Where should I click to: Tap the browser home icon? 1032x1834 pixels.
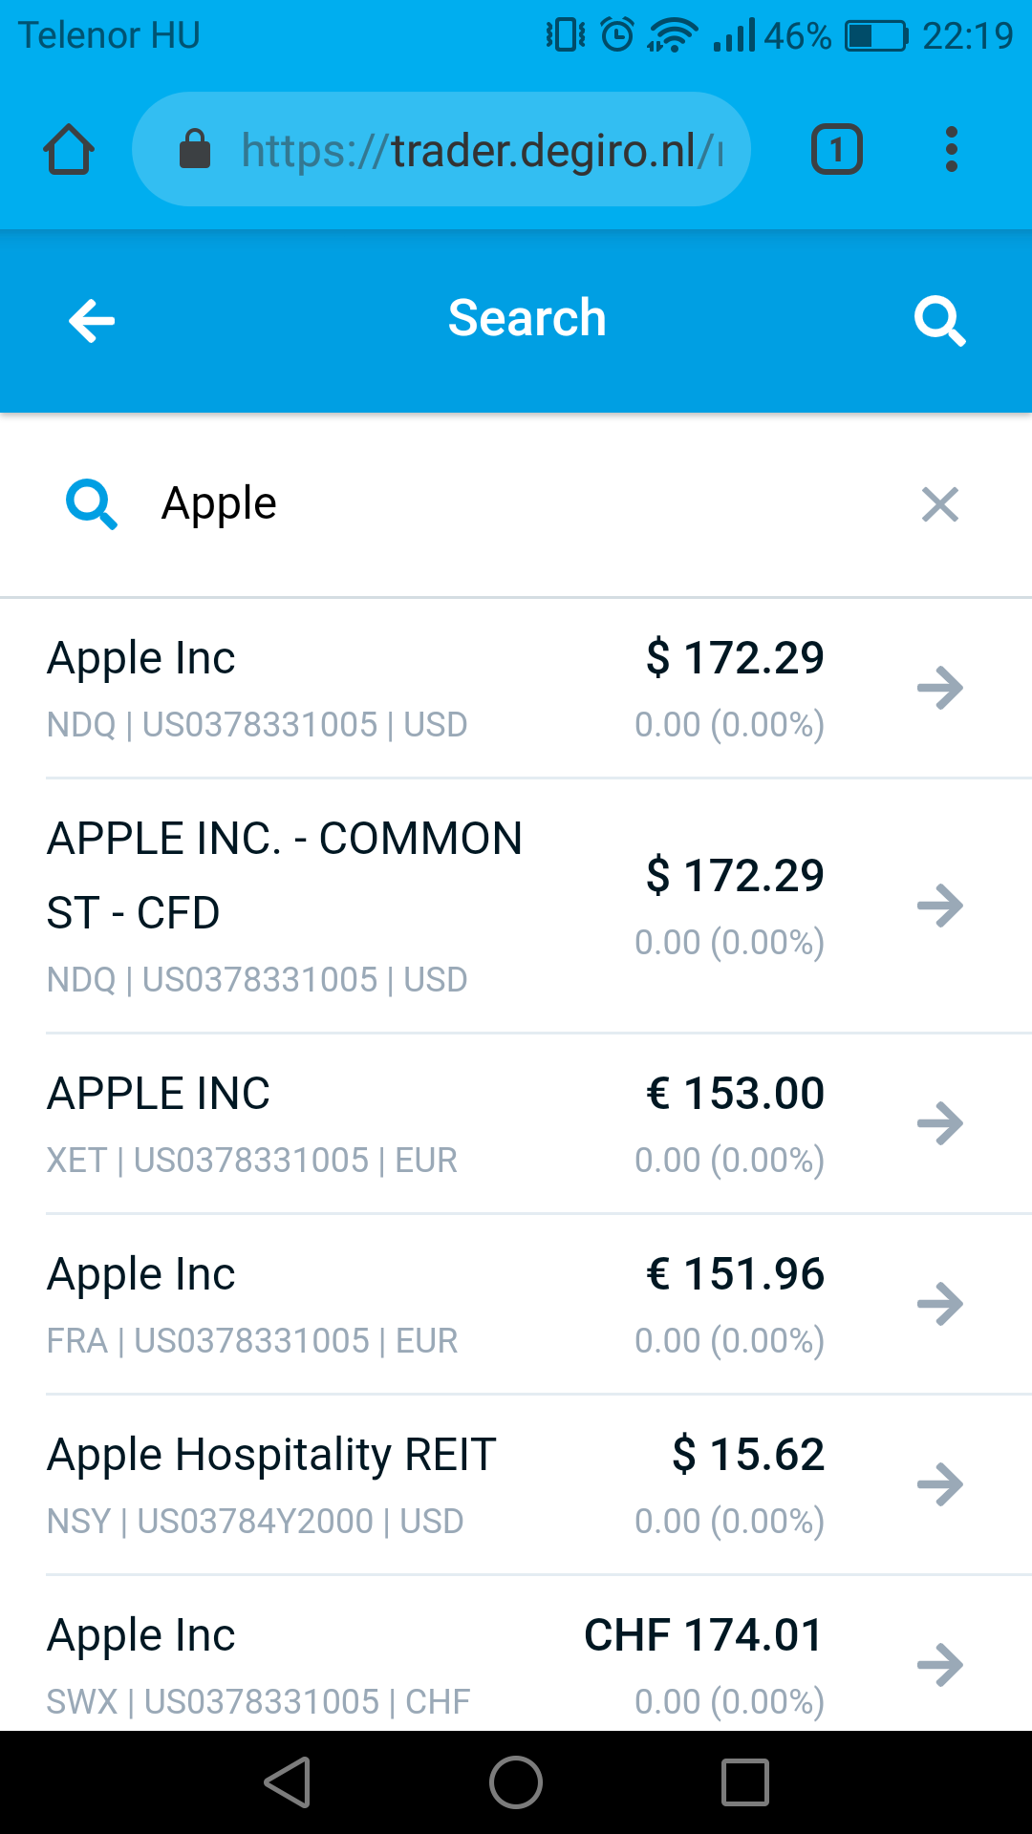pos(69,150)
